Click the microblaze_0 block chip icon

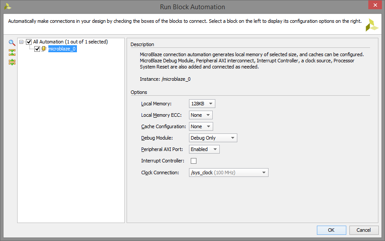pos(44,49)
